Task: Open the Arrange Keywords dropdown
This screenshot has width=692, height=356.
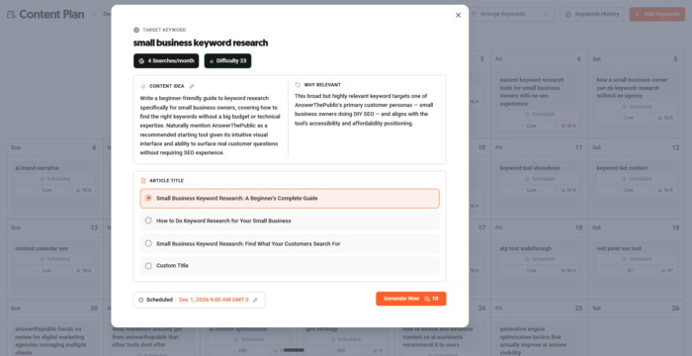Action: (x=511, y=14)
